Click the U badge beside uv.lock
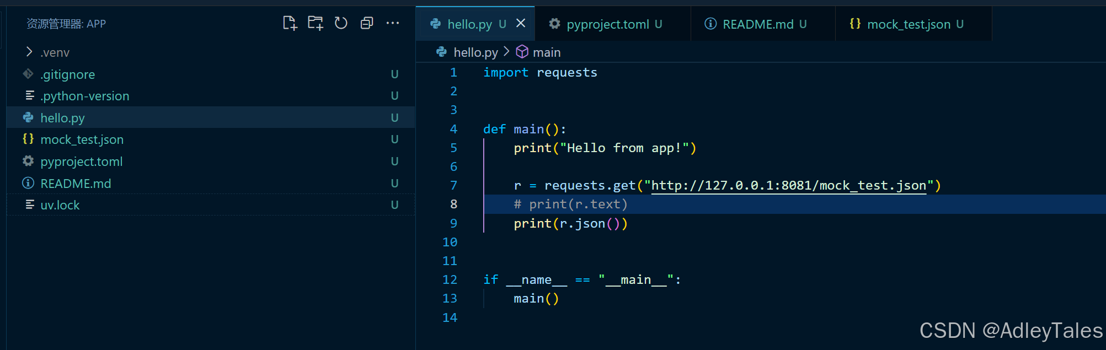This screenshot has width=1106, height=350. tap(394, 204)
